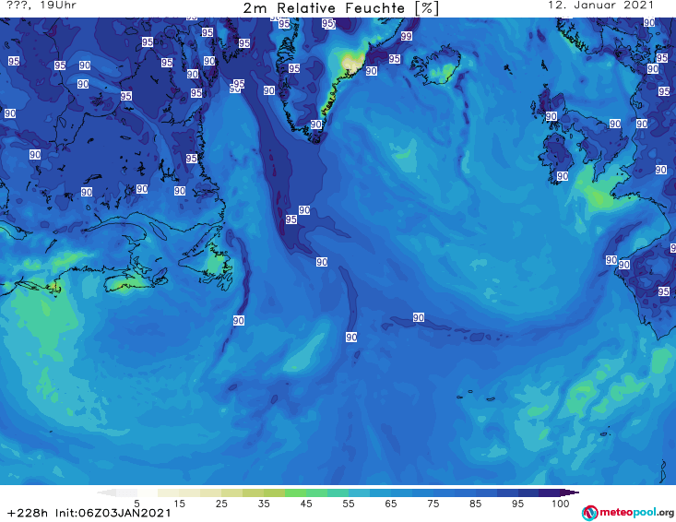Click the '99' contour label near Greenland

pyautogui.click(x=406, y=36)
